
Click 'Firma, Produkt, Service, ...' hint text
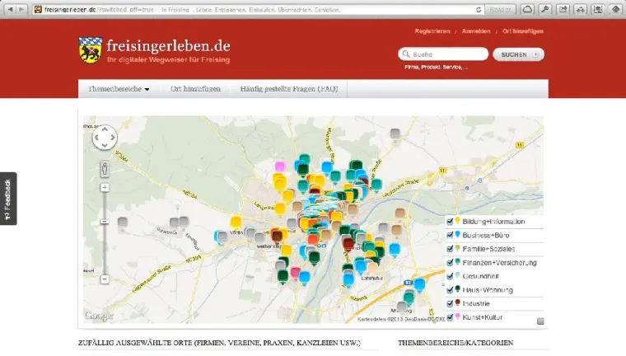[x=436, y=67]
